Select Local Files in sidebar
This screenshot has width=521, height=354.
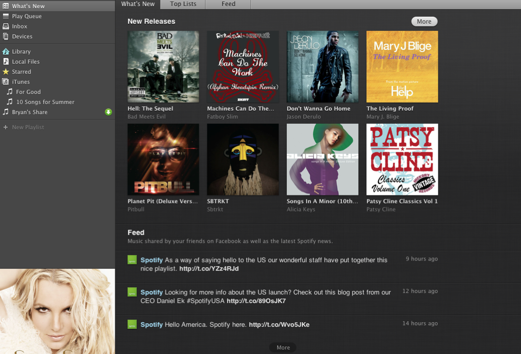click(x=58, y=62)
